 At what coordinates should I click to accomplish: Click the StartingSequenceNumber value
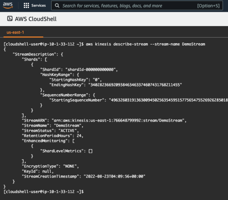click(x=169, y=100)
